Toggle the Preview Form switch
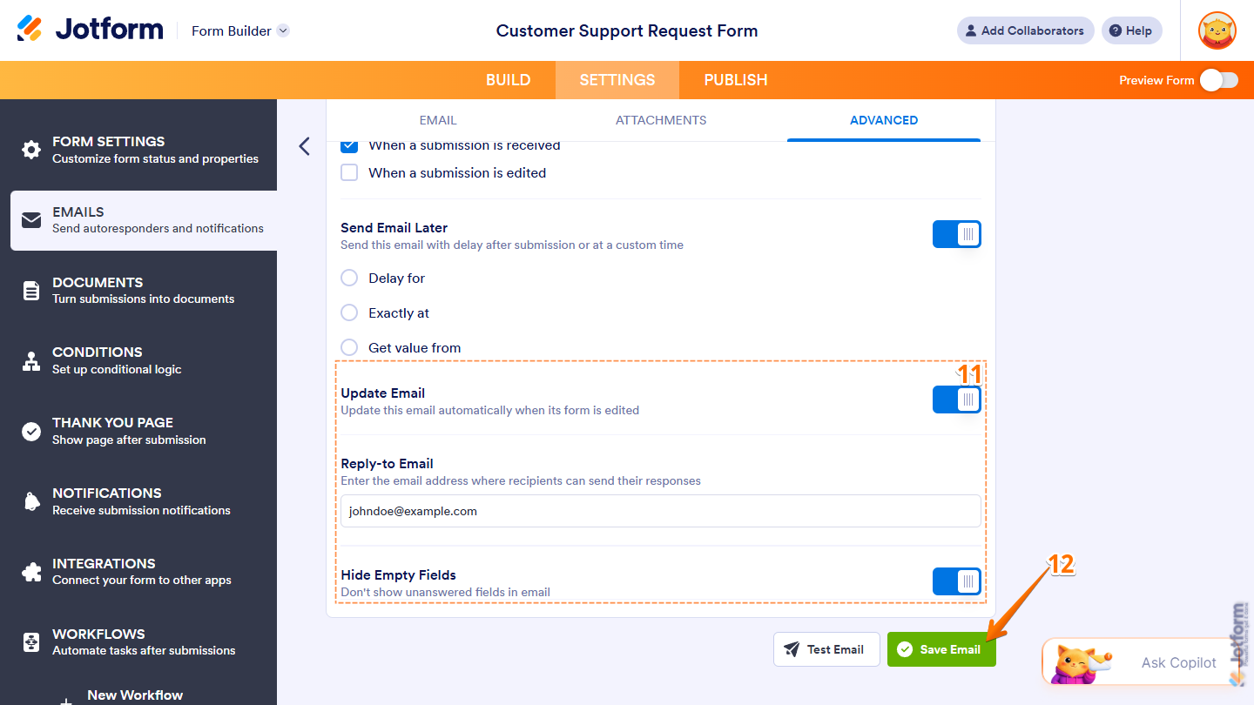Screen dimensions: 1254x705 coord(1218,80)
